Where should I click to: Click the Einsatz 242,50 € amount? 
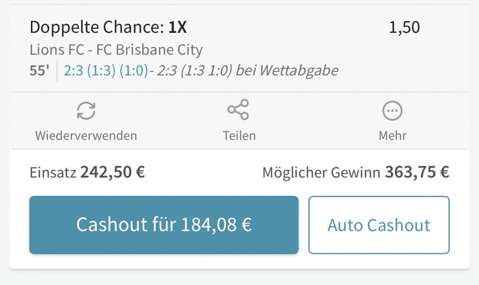pyautogui.click(x=112, y=172)
